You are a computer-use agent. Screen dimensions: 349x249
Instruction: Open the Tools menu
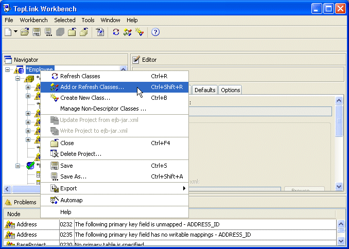88,20
